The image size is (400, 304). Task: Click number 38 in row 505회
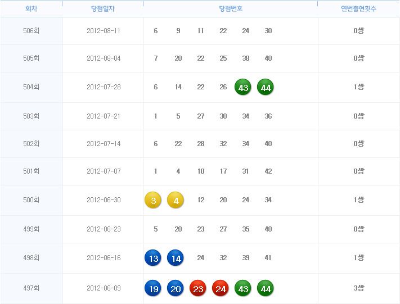point(246,58)
